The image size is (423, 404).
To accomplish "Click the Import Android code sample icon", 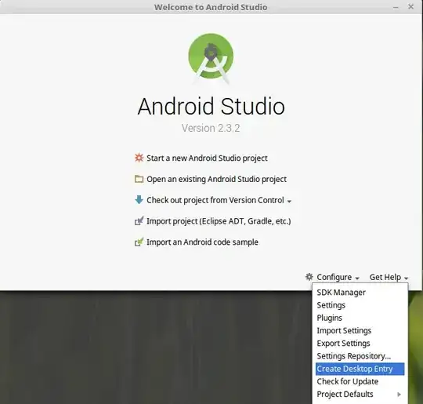I will (139, 242).
